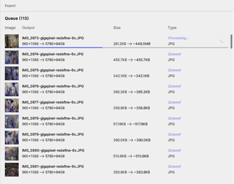Click the dimensions text under IMG_3981
Viewport: 234px width, 184px height.
coord(43,172)
